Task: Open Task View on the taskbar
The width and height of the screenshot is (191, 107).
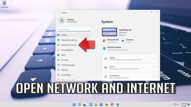Action: point(85,104)
